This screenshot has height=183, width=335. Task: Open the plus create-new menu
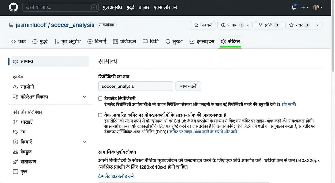pos(305,7)
